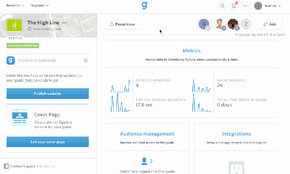The image size is (290, 174).
Task: Click the dark photo collaborator avatar
Action: click(233, 24)
